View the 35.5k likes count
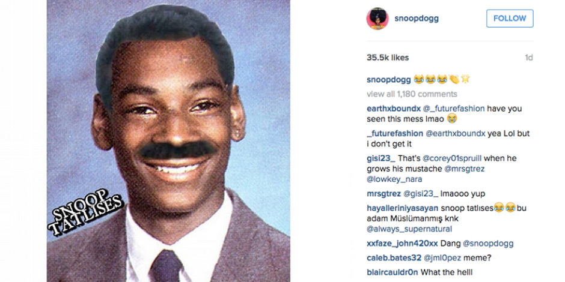Image resolution: width=565 pixels, height=282 pixels. (x=388, y=58)
